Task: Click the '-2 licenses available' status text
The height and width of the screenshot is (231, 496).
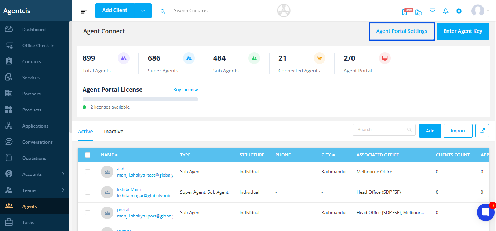Action: 109,107
